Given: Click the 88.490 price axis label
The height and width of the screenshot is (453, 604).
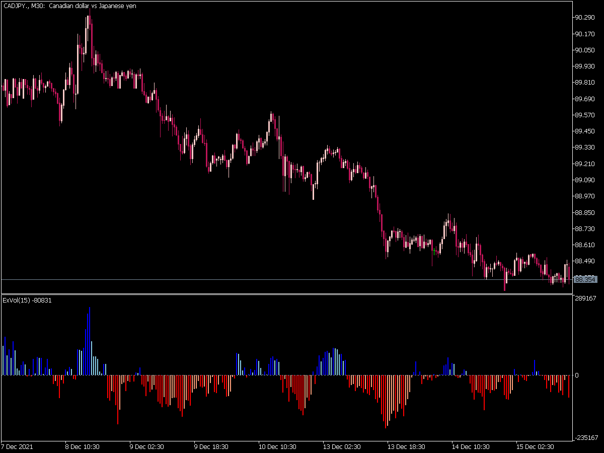Looking at the screenshot, I should 585,261.
